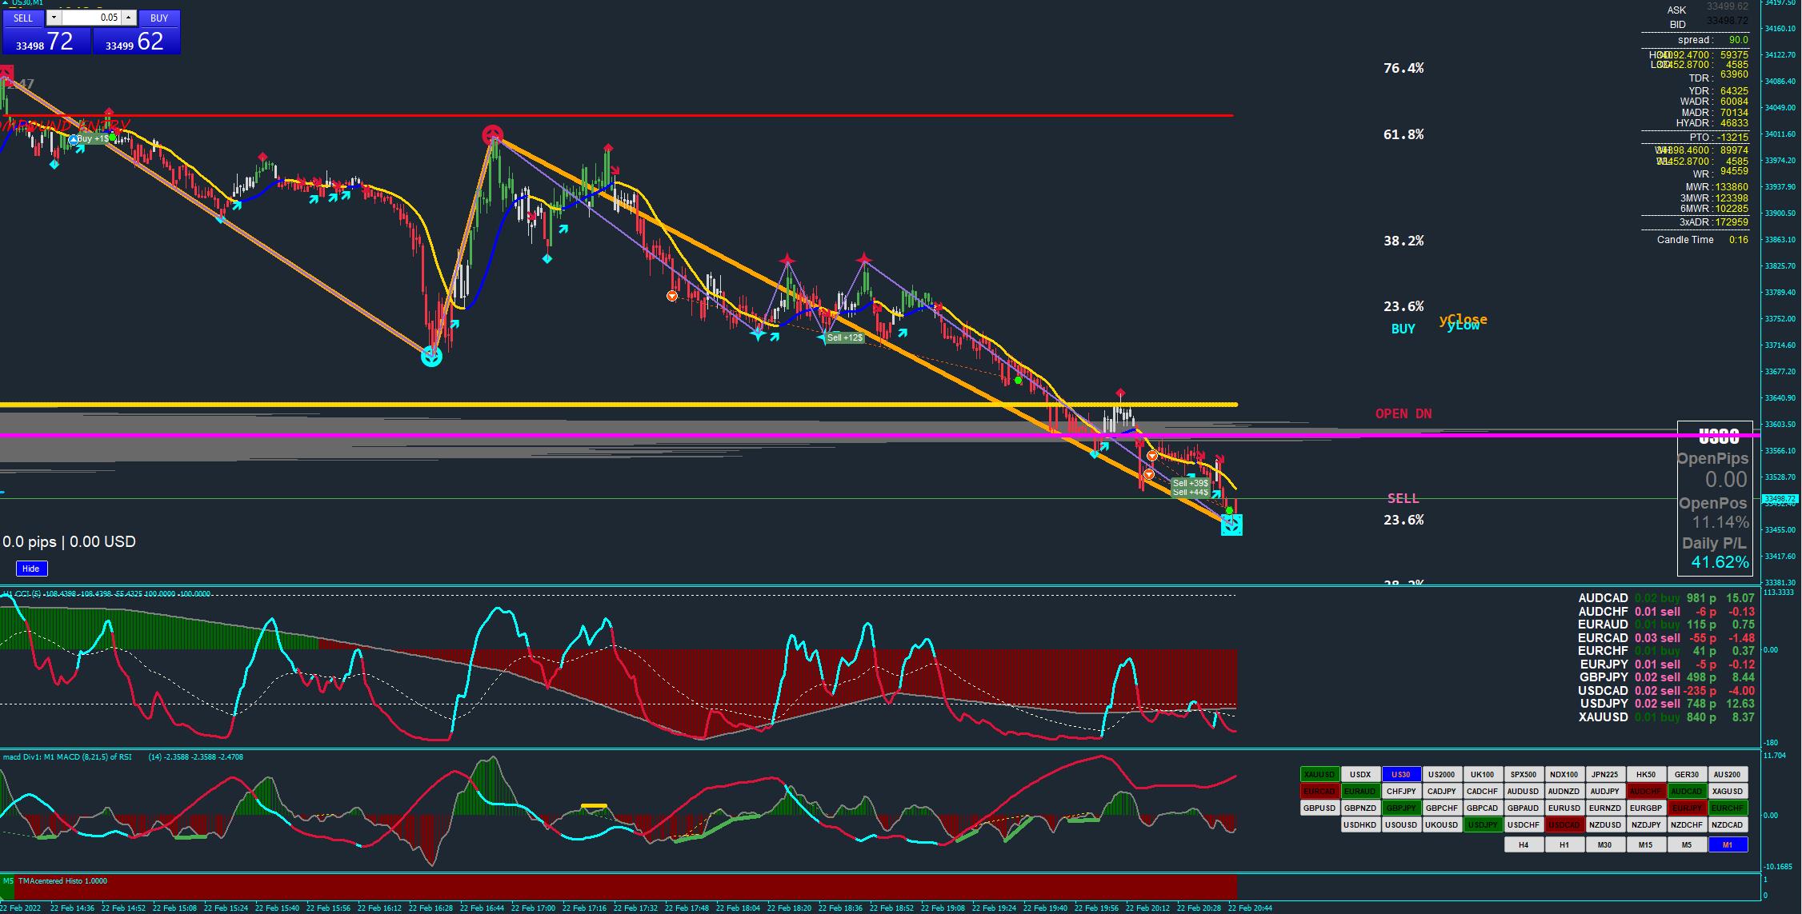The height and width of the screenshot is (914, 1802).
Task: Click the magenta horizontal level line
Action: 640,436
